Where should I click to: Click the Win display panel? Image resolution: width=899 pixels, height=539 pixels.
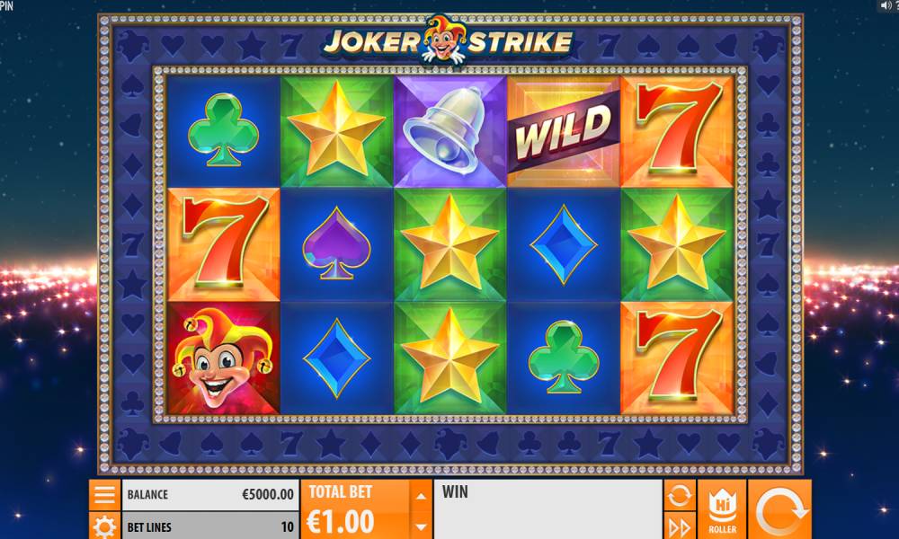[547, 509]
